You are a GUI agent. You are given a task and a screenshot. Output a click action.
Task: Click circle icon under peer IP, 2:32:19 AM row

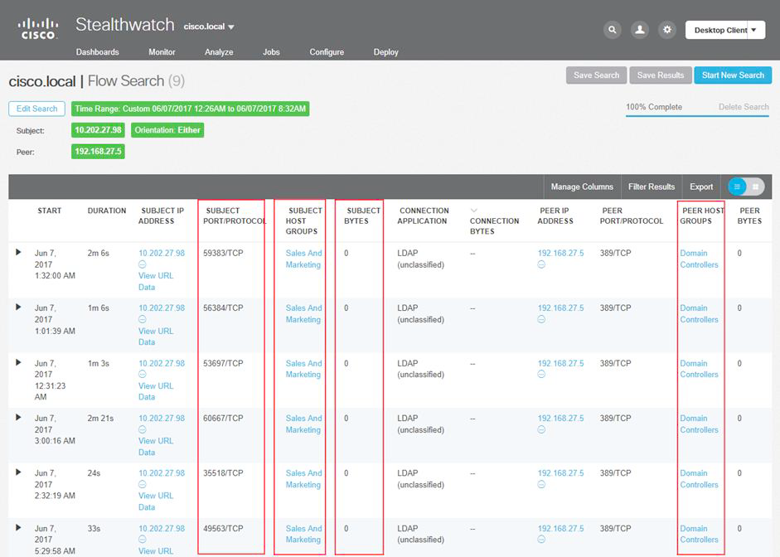point(542,484)
